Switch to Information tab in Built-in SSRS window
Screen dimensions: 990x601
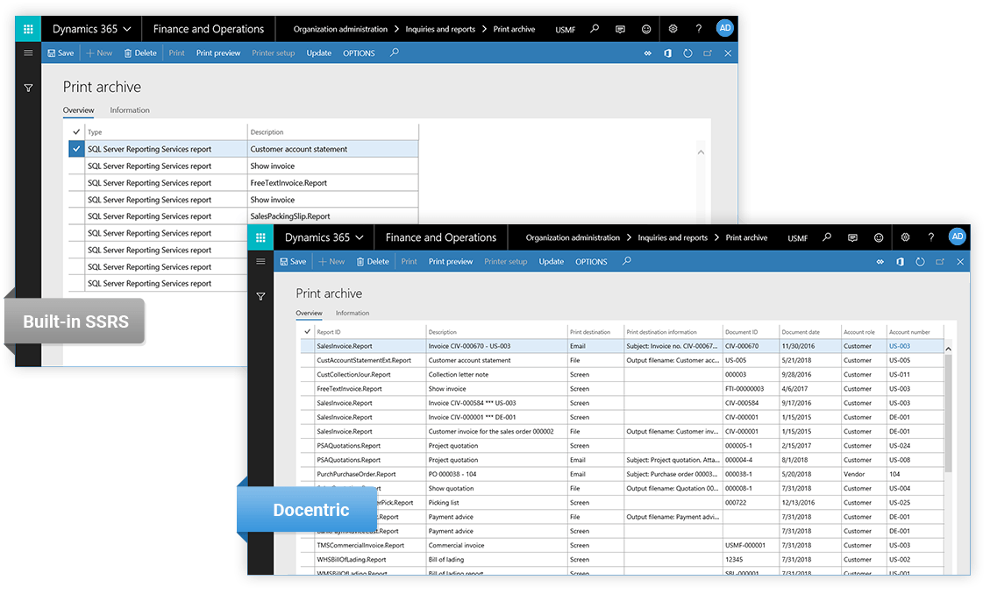130,110
